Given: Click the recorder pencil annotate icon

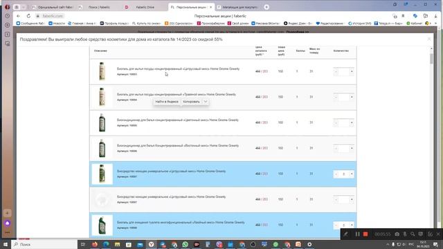Looking at the screenshot, I should click(x=346, y=234).
